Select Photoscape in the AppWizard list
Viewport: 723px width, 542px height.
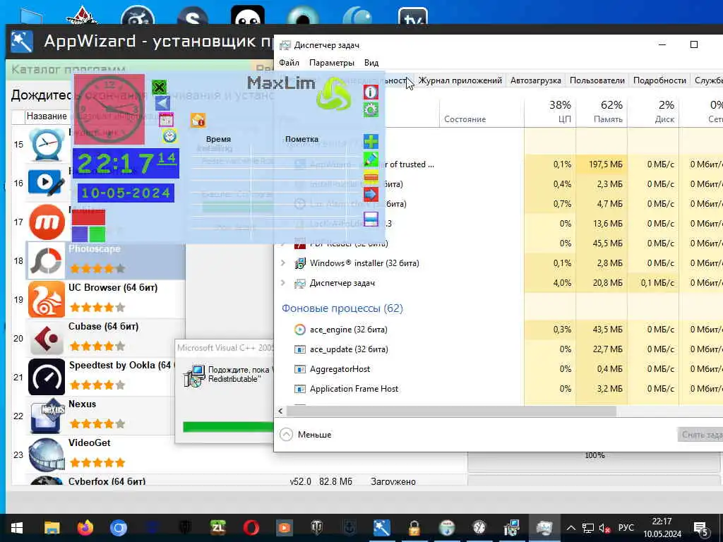(106, 261)
